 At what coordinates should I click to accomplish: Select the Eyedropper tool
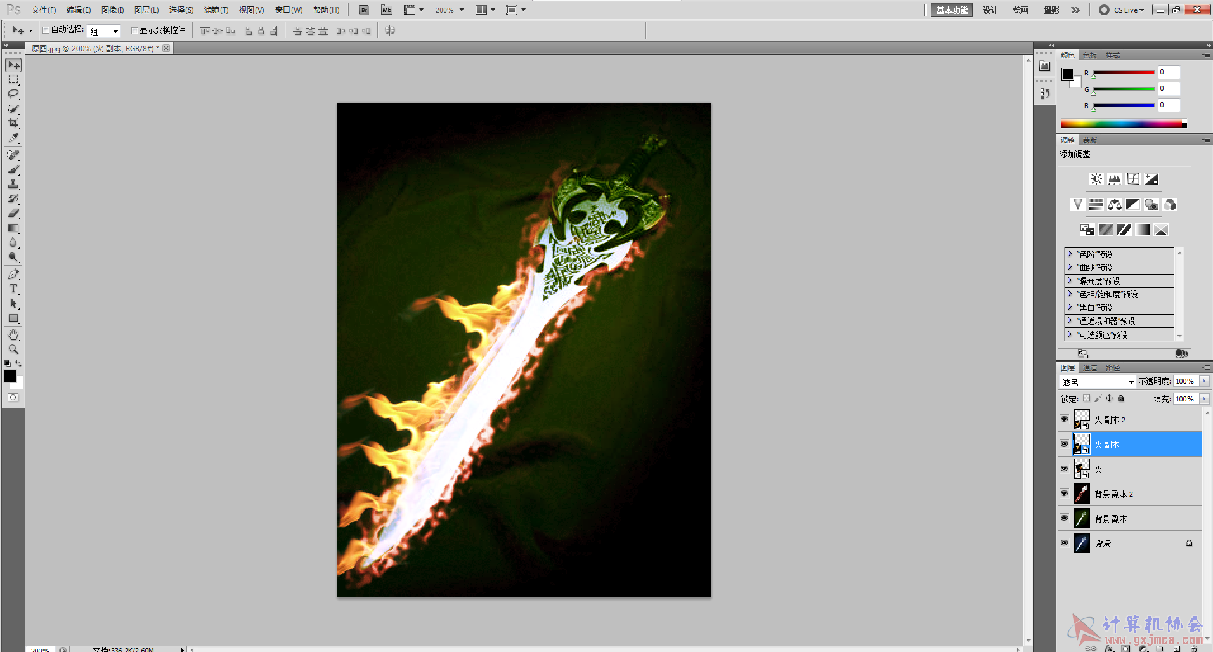click(13, 138)
